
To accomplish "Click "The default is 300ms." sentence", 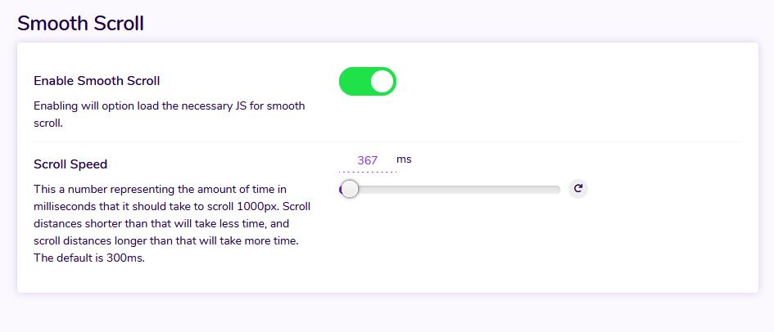I will pos(89,259).
